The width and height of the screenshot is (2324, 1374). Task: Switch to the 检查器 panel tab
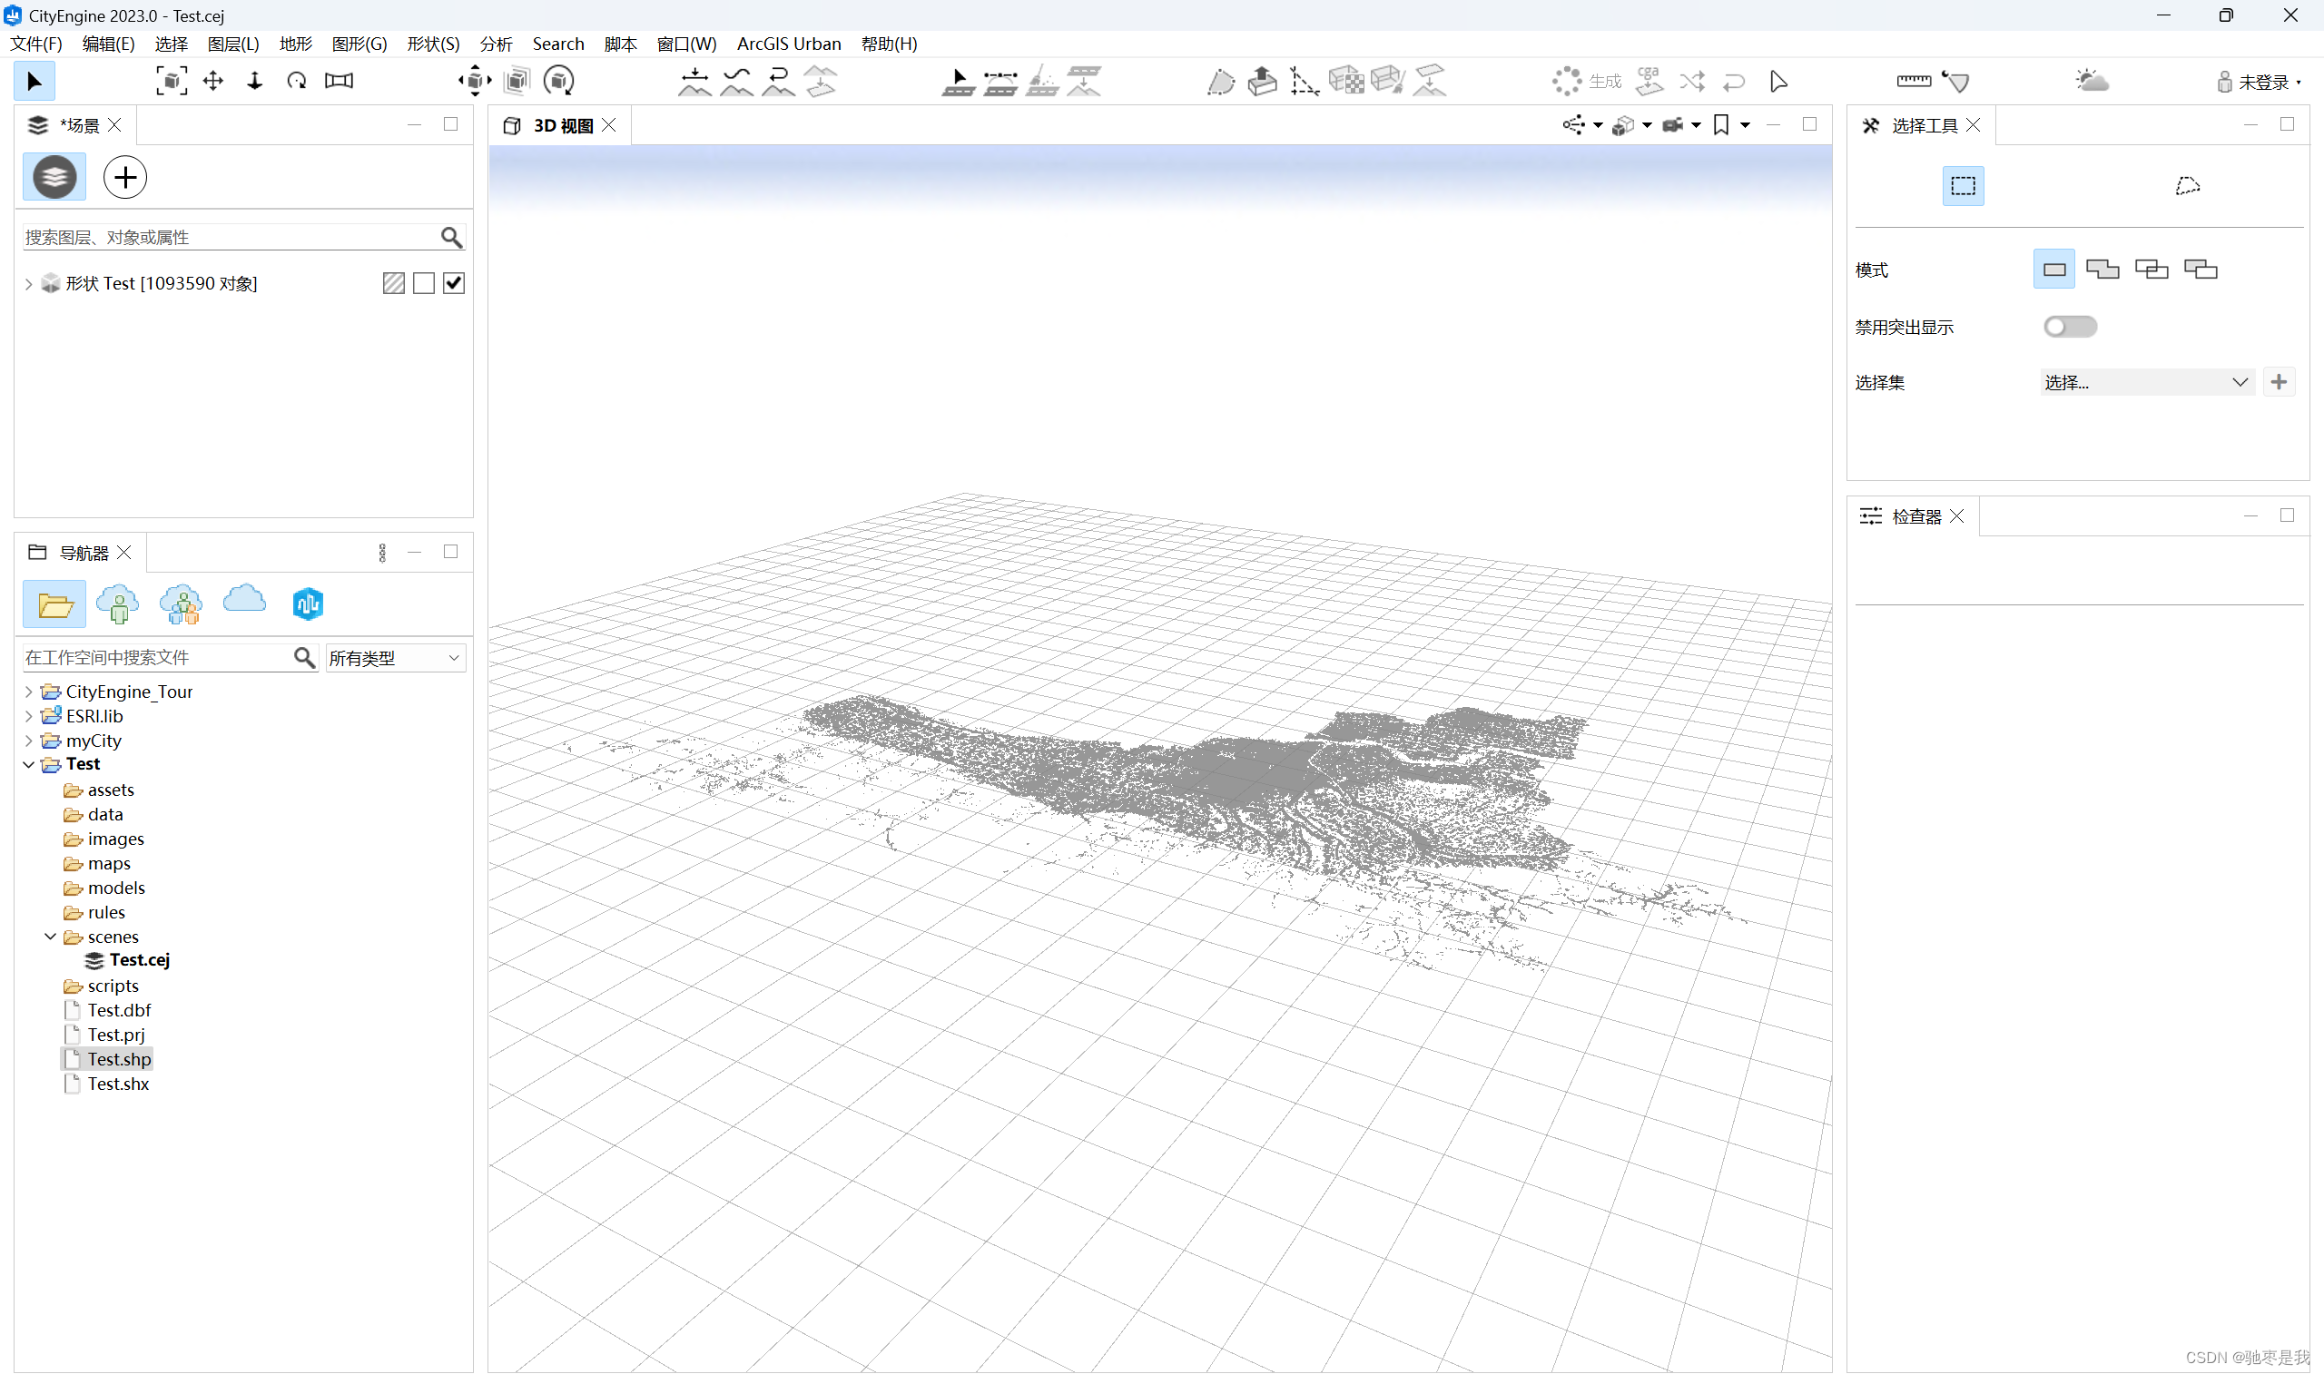pos(1918,515)
